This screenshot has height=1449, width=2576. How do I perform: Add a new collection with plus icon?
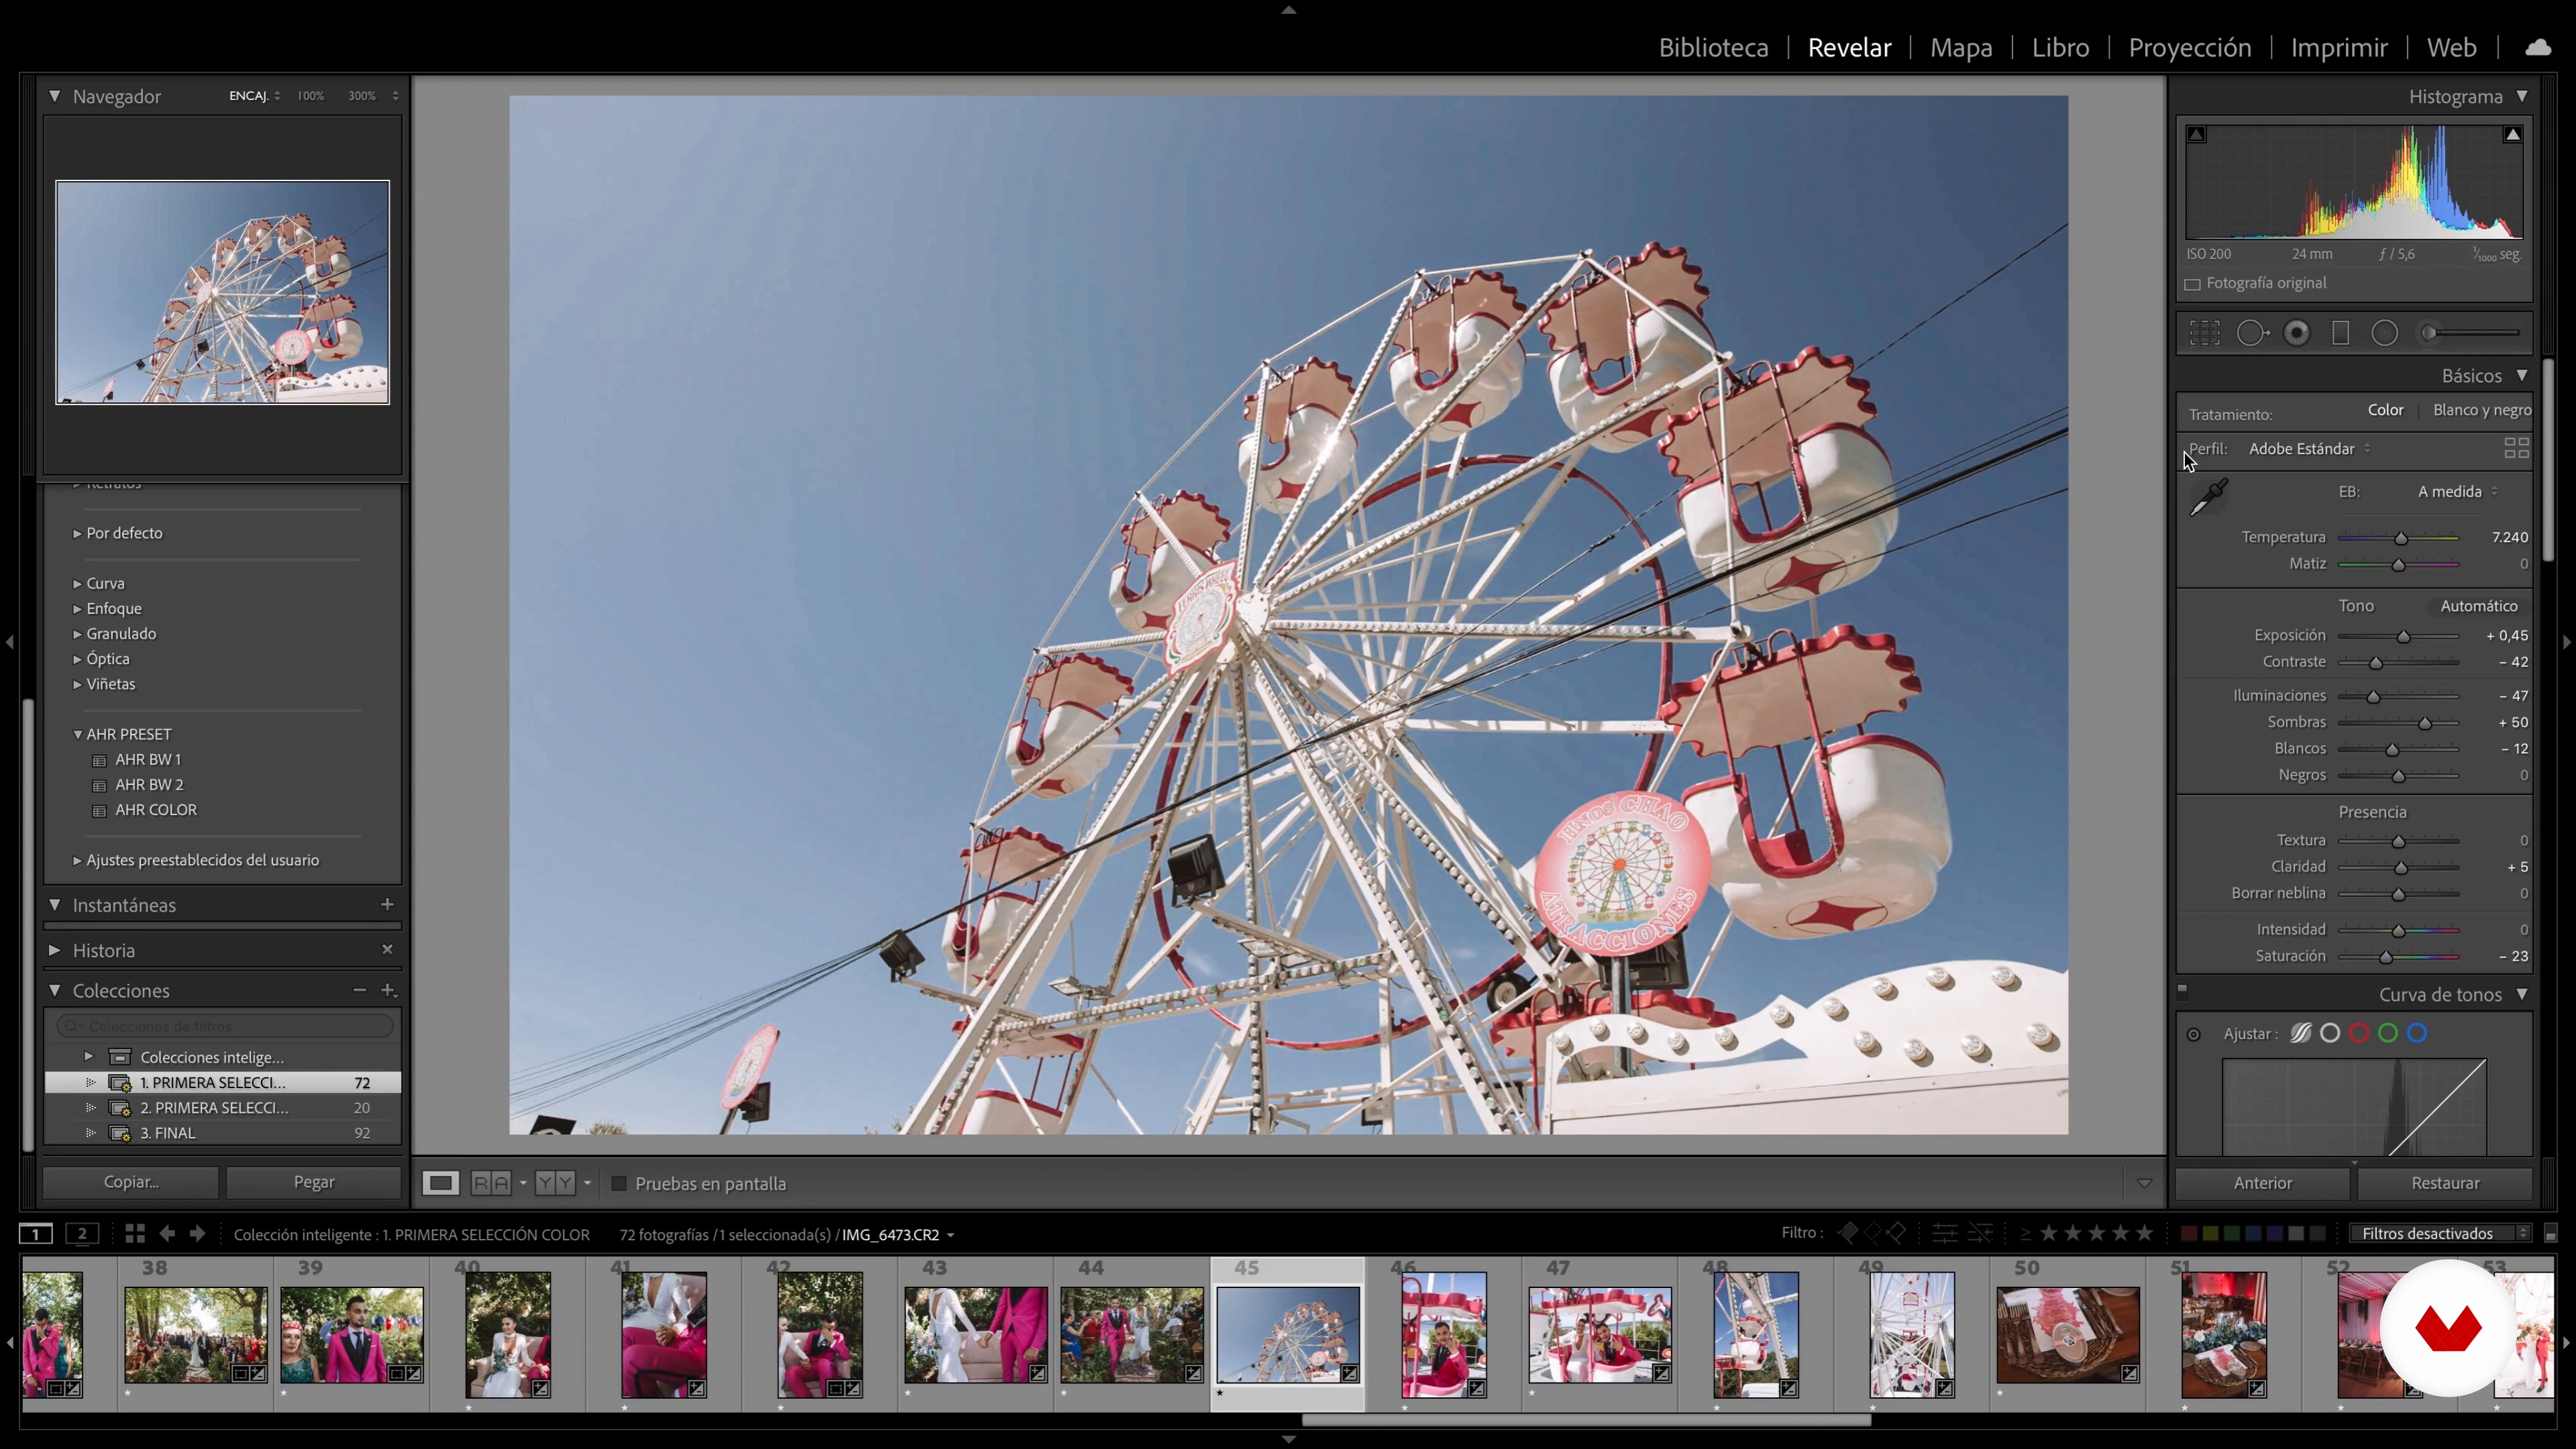click(388, 990)
